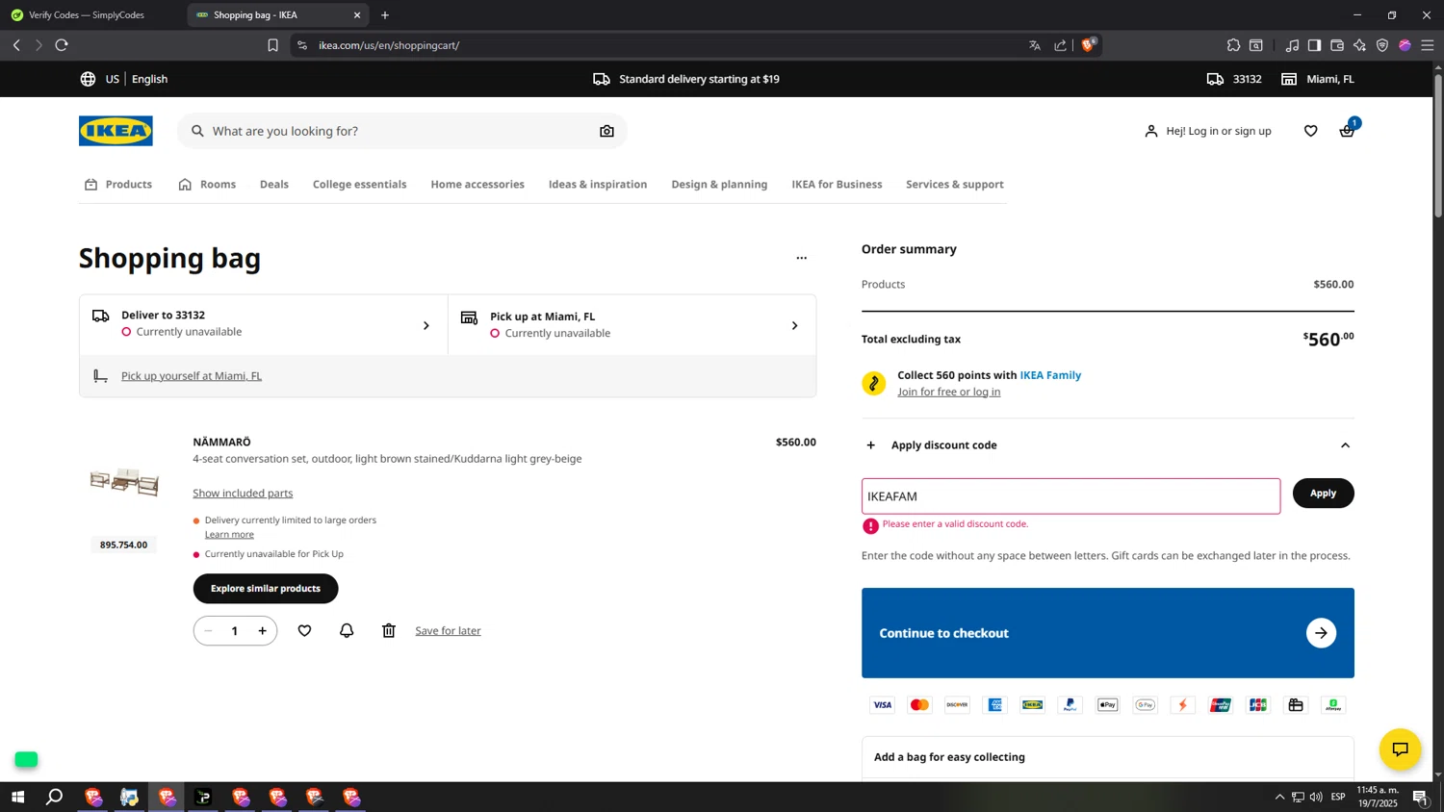Focus the What are you looking for search
The width and height of the screenshot is (1444, 812).
[x=401, y=131]
